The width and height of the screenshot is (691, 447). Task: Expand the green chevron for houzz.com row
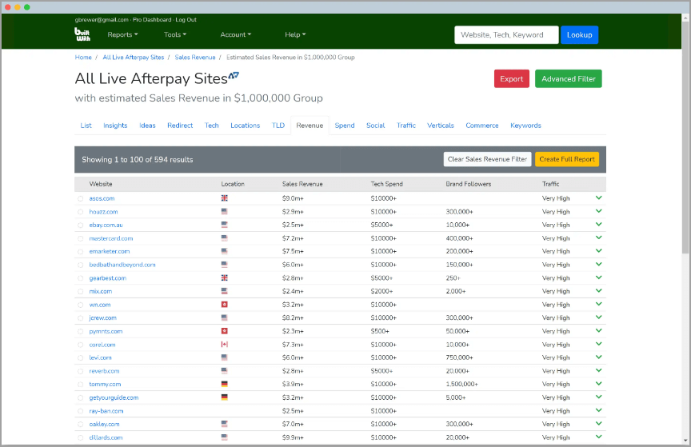pyautogui.click(x=598, y=211)
